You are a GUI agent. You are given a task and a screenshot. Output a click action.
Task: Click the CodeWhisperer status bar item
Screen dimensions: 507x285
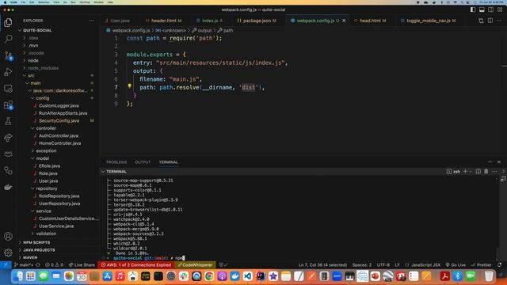point(195,265)
